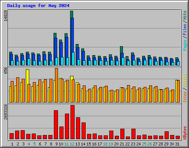Select the red KBytes bar for day 11
Image resolution: width=189 pixels, height=148 pixels.
pos(67,127)
